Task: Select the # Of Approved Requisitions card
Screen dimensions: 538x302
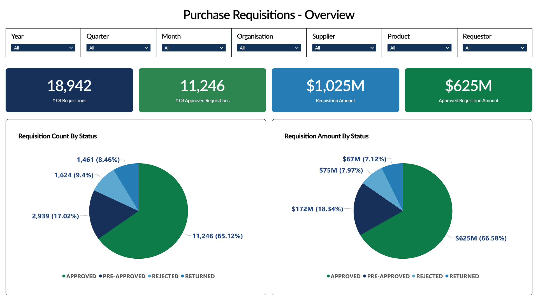Action: 202,90
